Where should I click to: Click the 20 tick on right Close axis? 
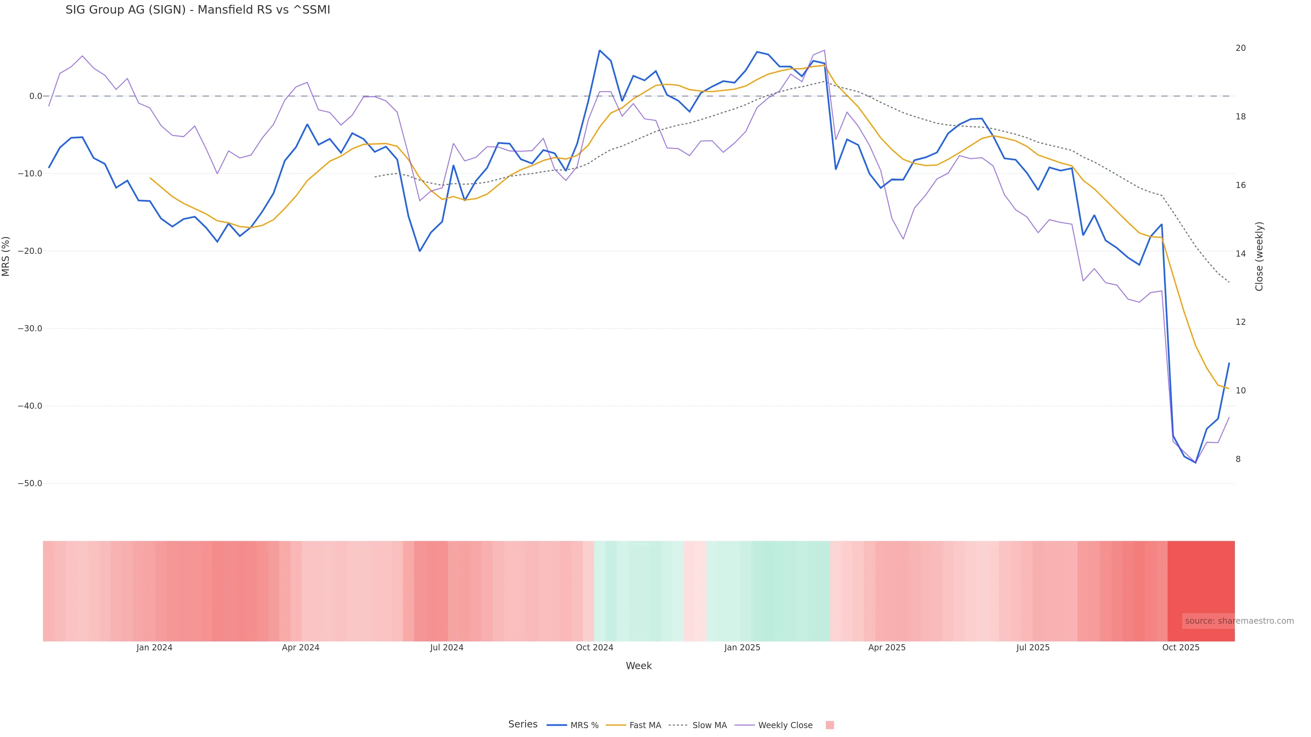tap(1241, 48)
